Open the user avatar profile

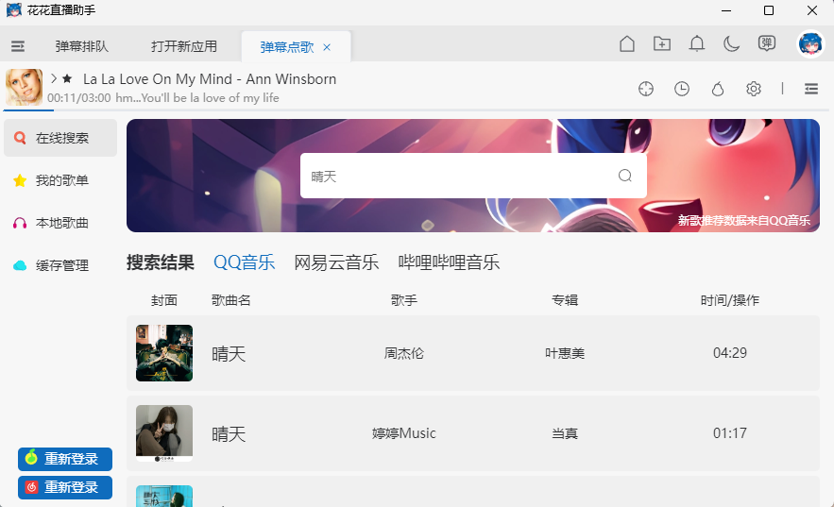(810, 43)
